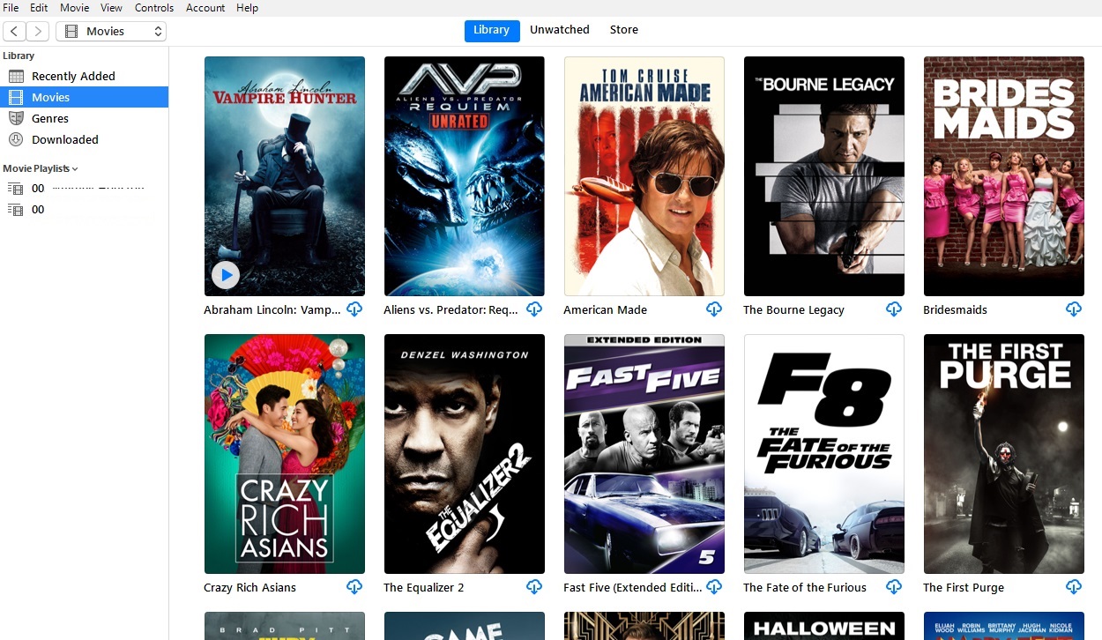1102x640 pixels.
Task: Switch to the Library tab
Action: click(x=492, y=30)
